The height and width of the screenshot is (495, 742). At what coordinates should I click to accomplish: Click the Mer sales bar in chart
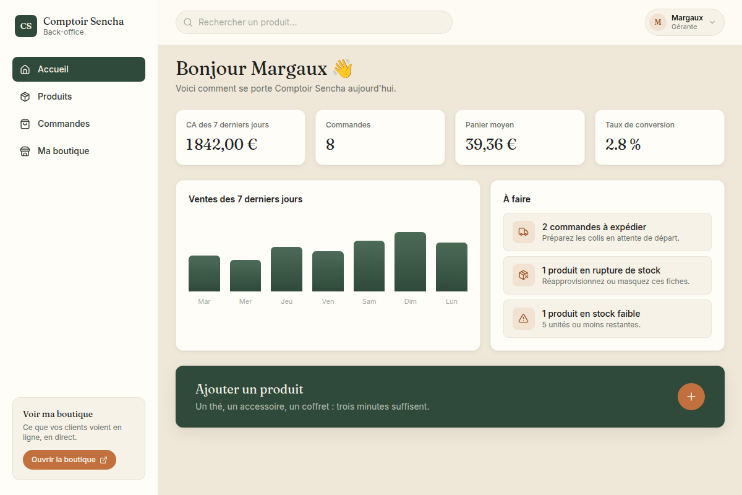(x=245, y=276)
